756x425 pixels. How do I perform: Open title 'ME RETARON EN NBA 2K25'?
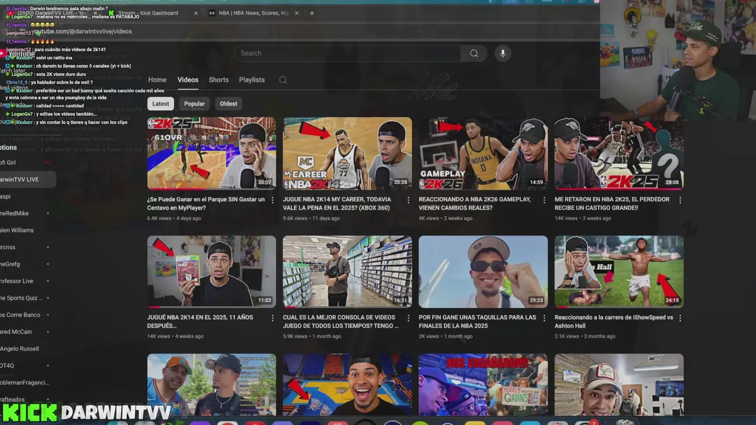[612, 204]
